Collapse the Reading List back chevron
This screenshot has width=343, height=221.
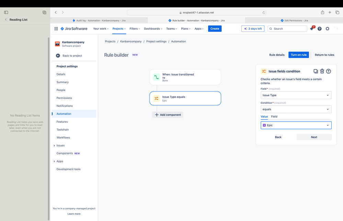click(x=6, y=19)
